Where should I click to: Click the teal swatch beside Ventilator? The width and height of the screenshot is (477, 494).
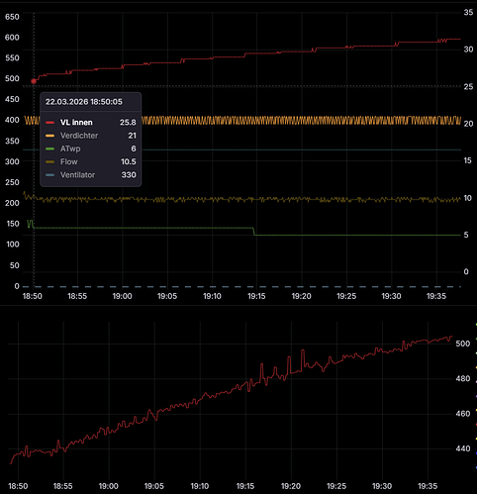(49, 175)
